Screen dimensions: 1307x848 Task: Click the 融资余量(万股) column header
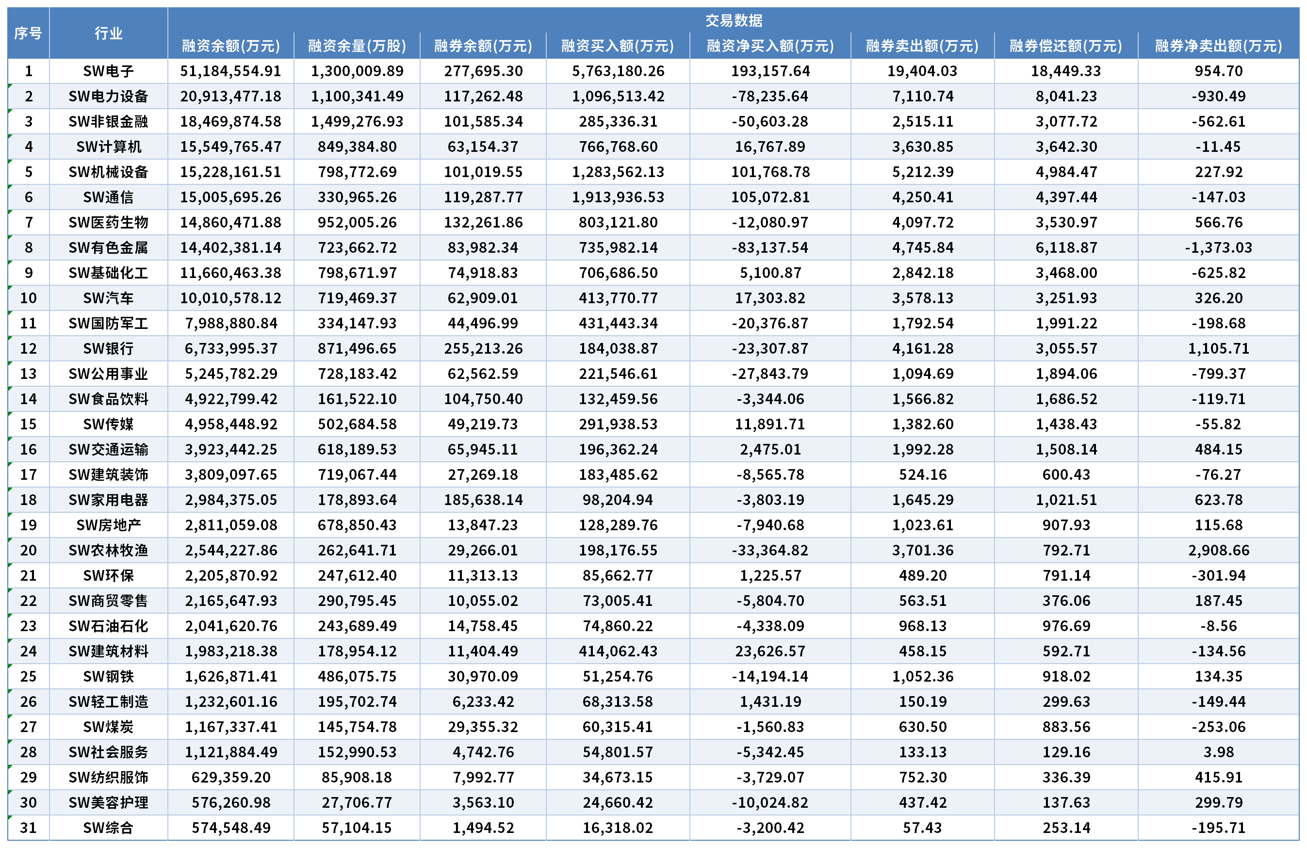point(357,46)
